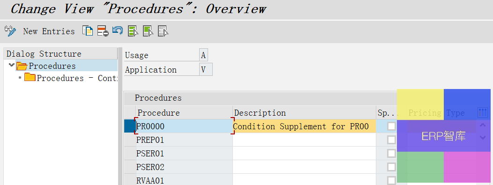Click the Select All icon
Screen dimensions: 493x185
pyautogui.click(x=133, y=31)
